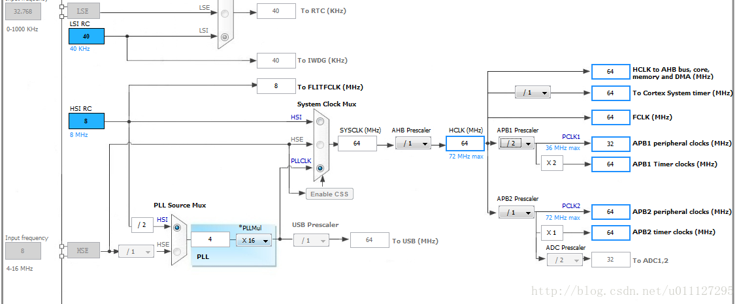The width and height of the screenshot is (741, 304).
Task: Select the LSE radio in RTC mux
Action: pos(225,14)
